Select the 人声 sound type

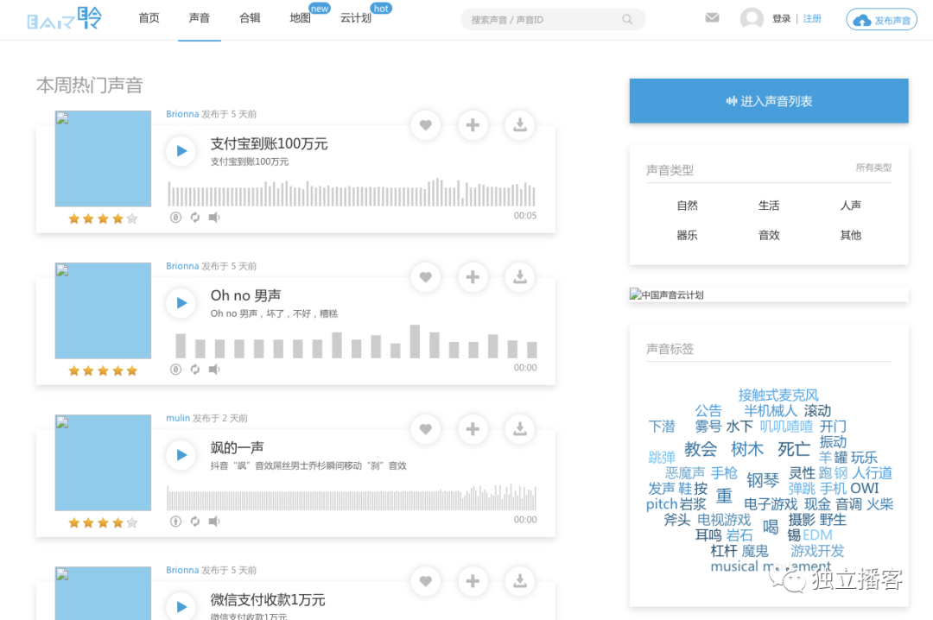pyautogui.click(x=850, y=206)
